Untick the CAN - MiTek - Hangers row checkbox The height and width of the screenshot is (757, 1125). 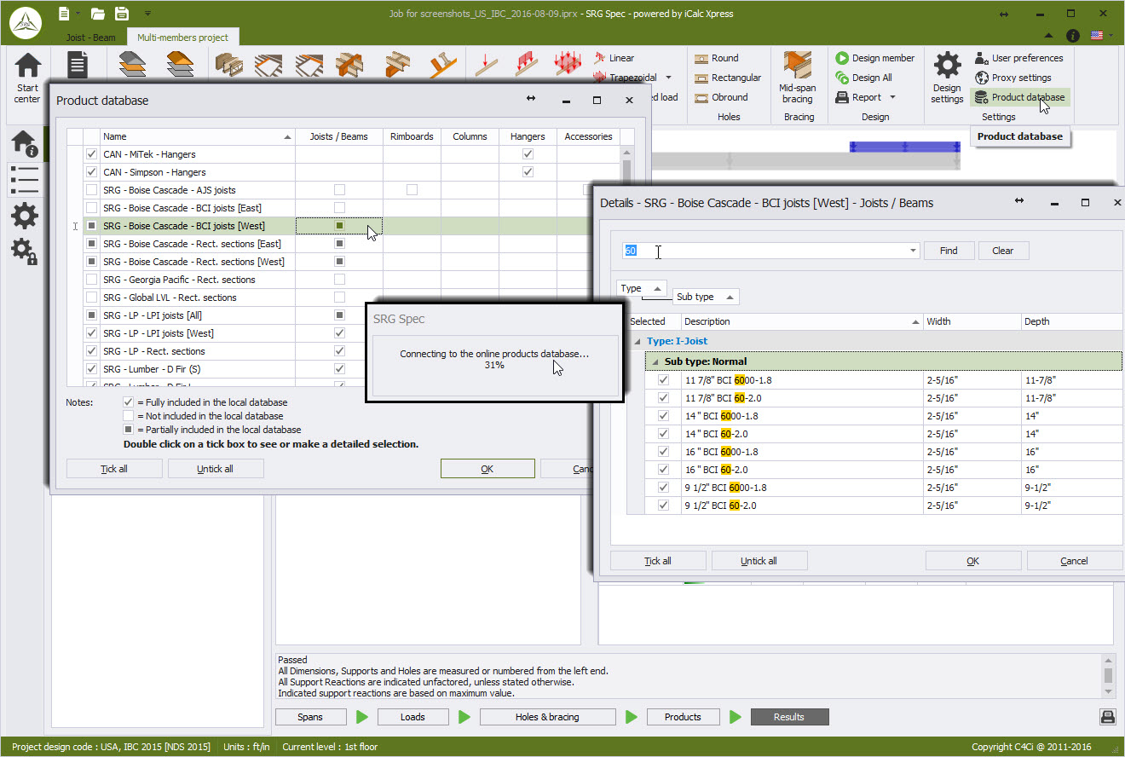pos(91,154)
